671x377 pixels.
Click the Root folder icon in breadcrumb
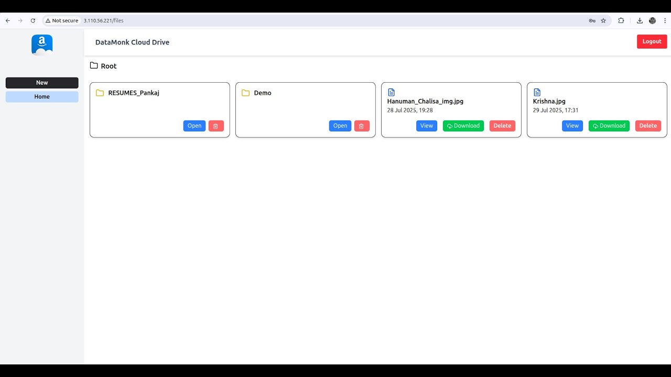[x=94, y=65]
